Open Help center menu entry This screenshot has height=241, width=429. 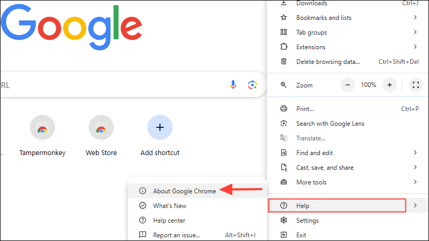(x=169, y=221)
